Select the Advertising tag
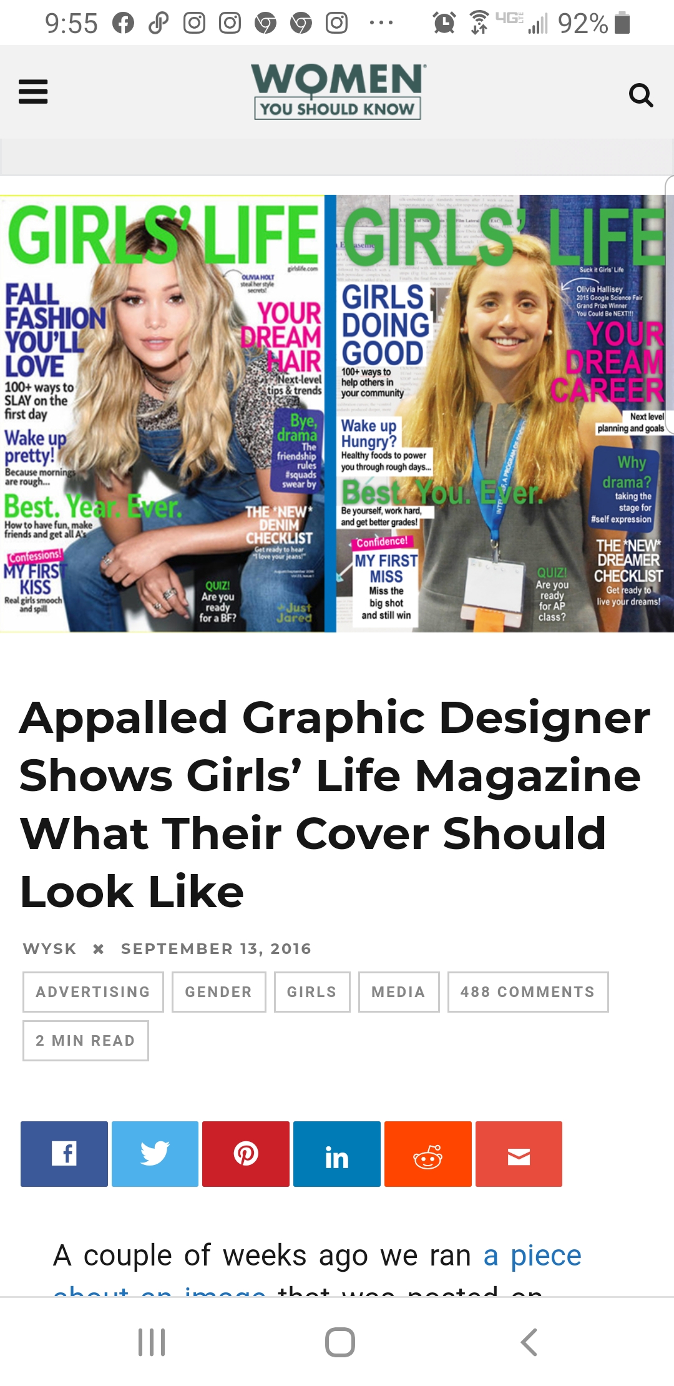Screen dimensions: 674x1386 tap(93, 992)
